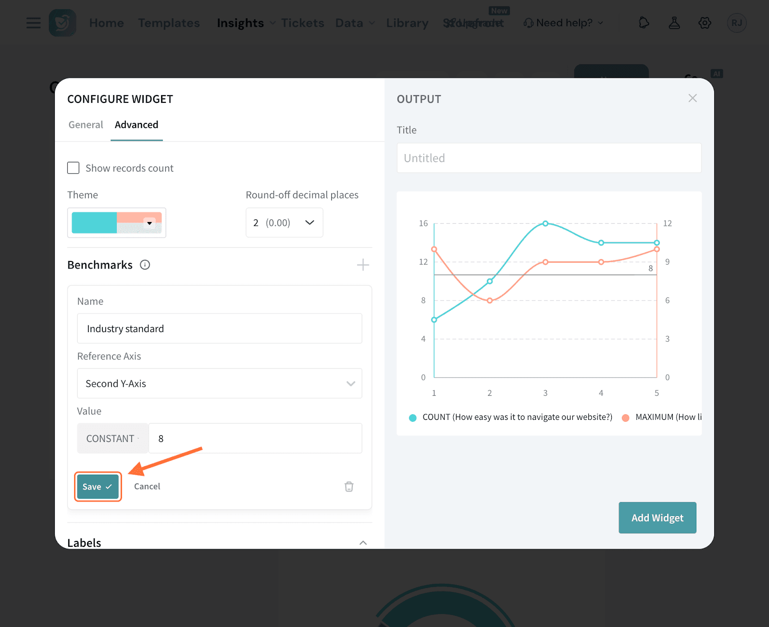769x627 pixels.
Task: Open the hamburger menu
Action: pos(33,23)
